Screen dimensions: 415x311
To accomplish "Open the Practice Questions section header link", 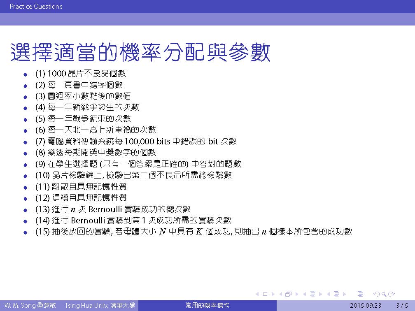I will point(36,6).
